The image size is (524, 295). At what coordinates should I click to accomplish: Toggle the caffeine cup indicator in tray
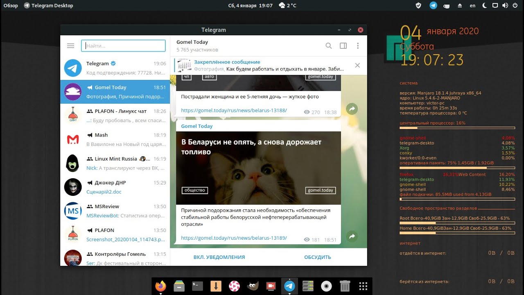click(x=447, y=6)
